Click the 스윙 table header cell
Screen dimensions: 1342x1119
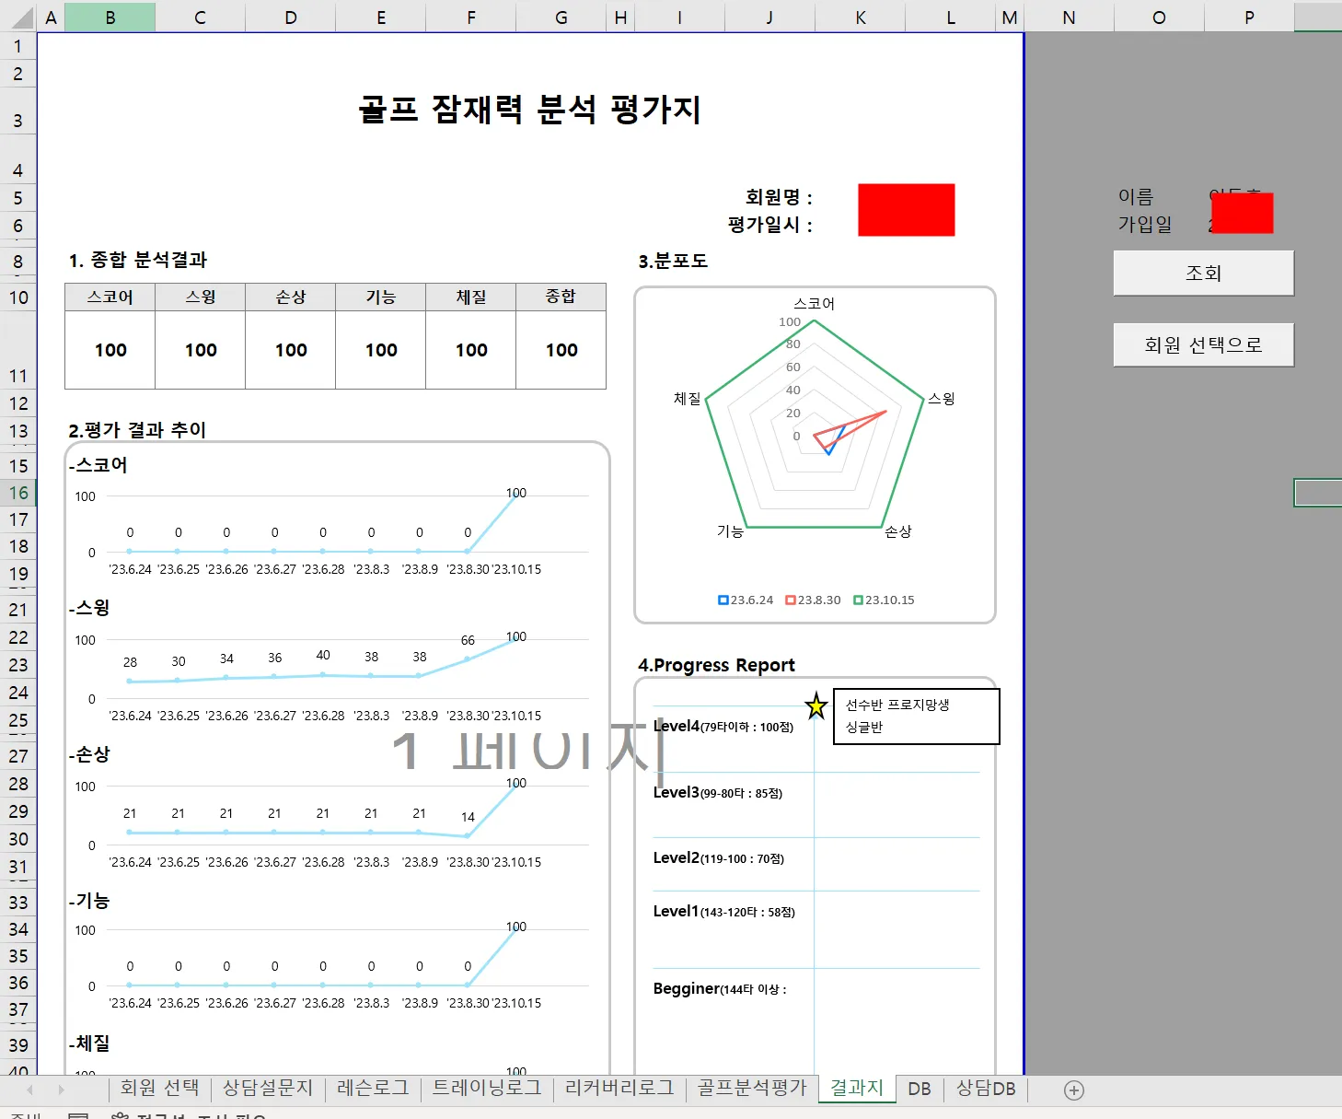(200, 297)
